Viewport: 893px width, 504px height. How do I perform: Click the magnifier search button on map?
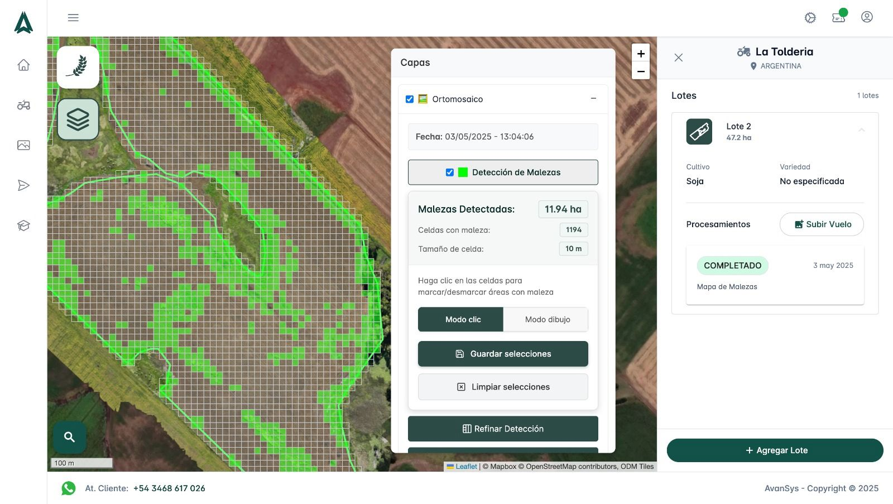click(x=69, y=437)
